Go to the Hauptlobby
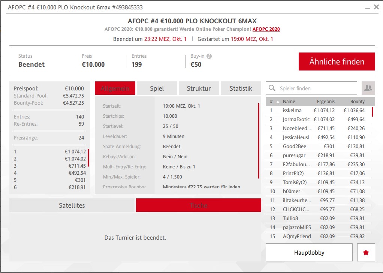The height and width of the screenshot is (273, 383). tap(309, 253)
